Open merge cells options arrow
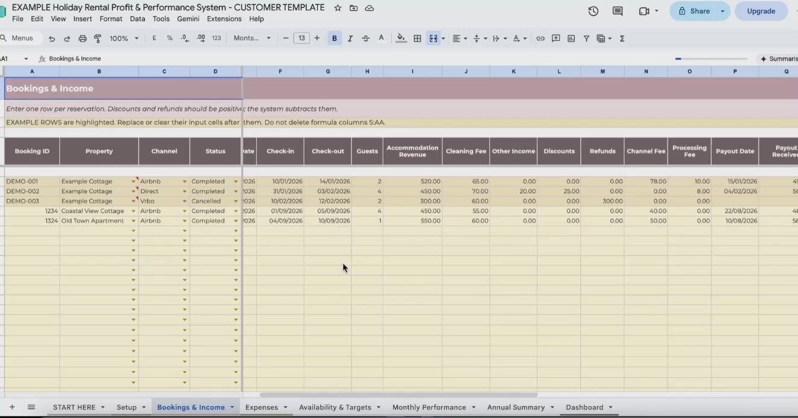 [444, 39]
